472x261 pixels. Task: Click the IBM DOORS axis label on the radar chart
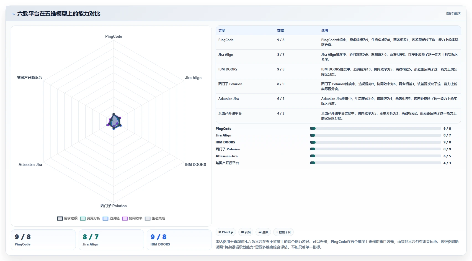pyautogui.click(x=195, y=164)
